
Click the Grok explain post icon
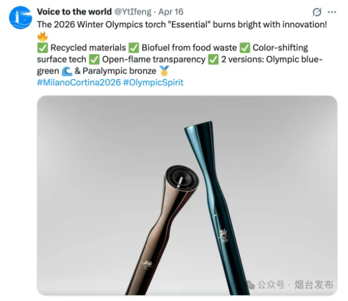[317, 12]
